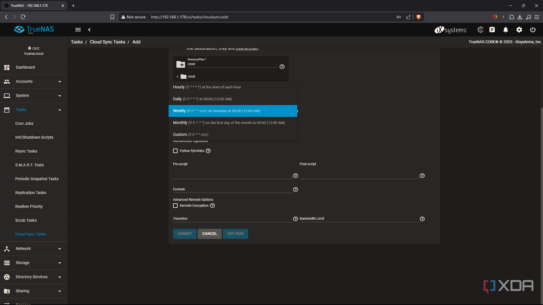Viewport: 543px width, 305px height.
Task: Show help for Pre-script field
Action: (x=296, y=176)
